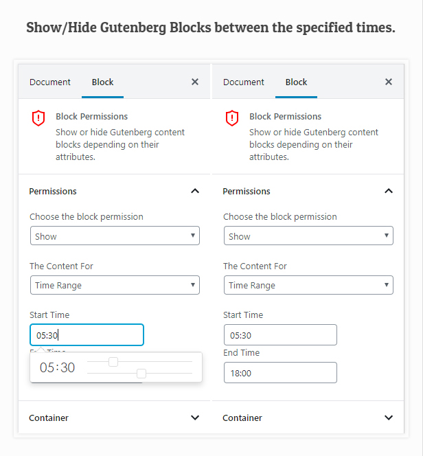423x456 pixels.
Task: Click the right panel Start Time field
Action: (x=280, y=335)
